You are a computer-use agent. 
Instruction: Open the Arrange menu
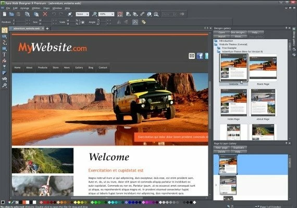24,8
